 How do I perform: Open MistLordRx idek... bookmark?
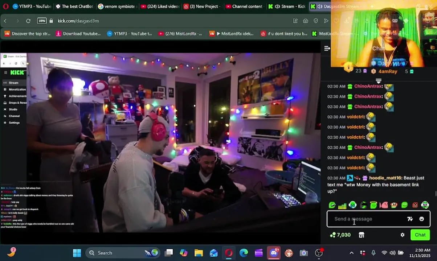pyautogui.click(x=232, y=34)
